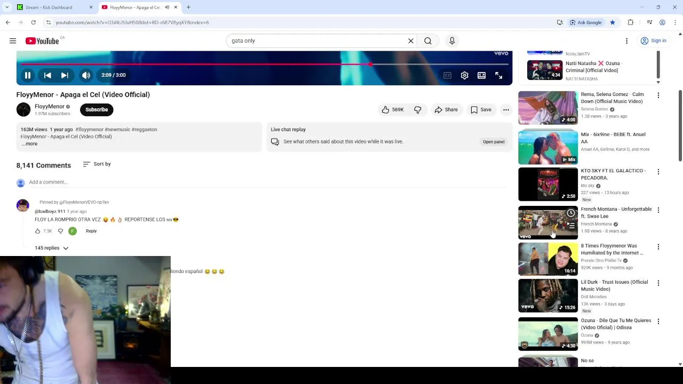This screenshot has height=384, width=683.
Task: Open FloyyMenor channel avatar
Action: [23, 109]
